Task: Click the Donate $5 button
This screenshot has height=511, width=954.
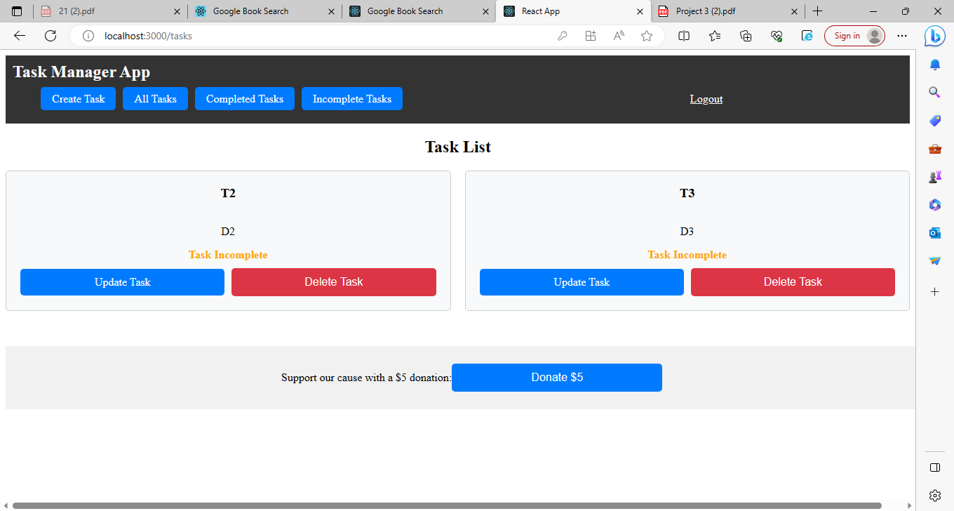Action: [x=557, y=378]
